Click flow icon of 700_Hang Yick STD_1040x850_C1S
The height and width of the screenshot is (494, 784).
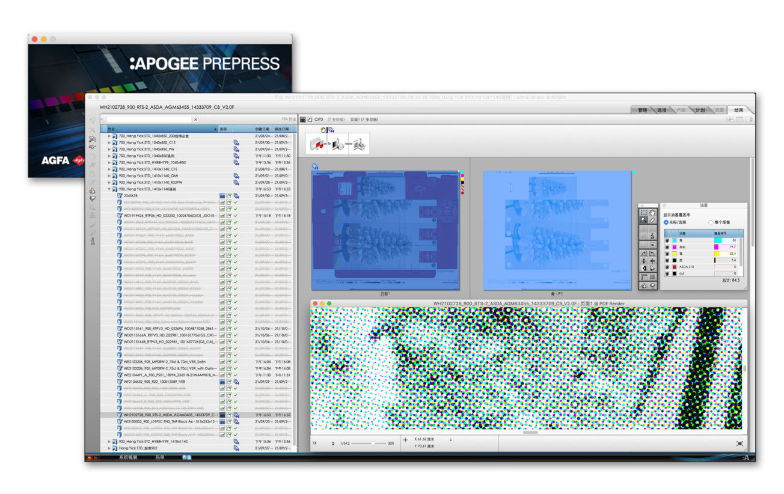pyautogui.click(x=236, y=142)
